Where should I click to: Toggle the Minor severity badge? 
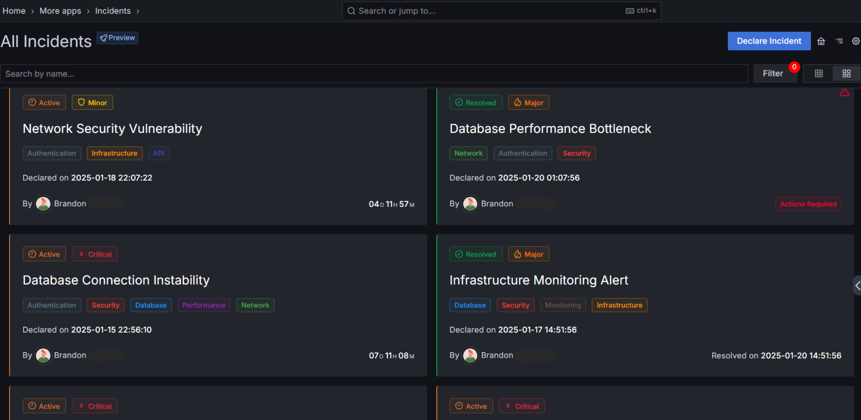(92, 103)
